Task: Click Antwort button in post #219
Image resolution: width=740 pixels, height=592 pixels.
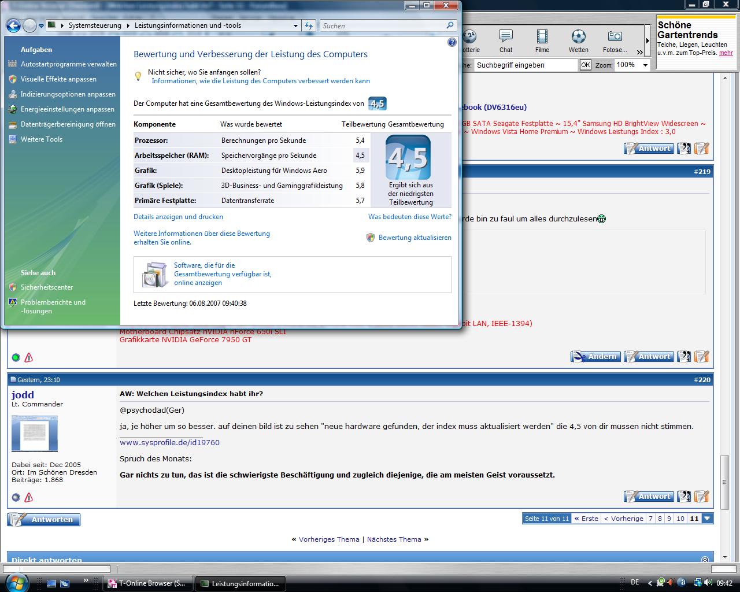Action: point(648,357)
